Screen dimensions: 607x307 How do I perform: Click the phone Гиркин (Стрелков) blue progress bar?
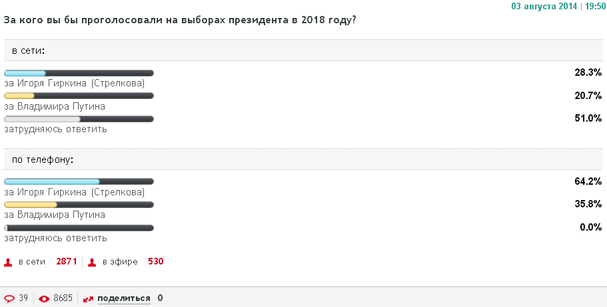click(79, 181)
